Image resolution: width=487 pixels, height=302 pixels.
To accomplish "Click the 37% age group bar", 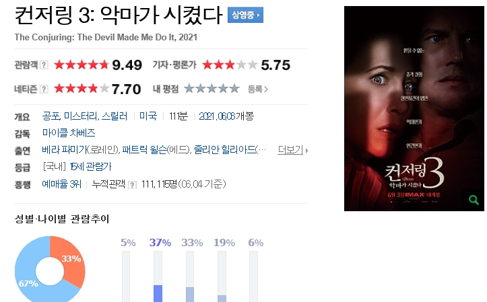I will point(158,276).
